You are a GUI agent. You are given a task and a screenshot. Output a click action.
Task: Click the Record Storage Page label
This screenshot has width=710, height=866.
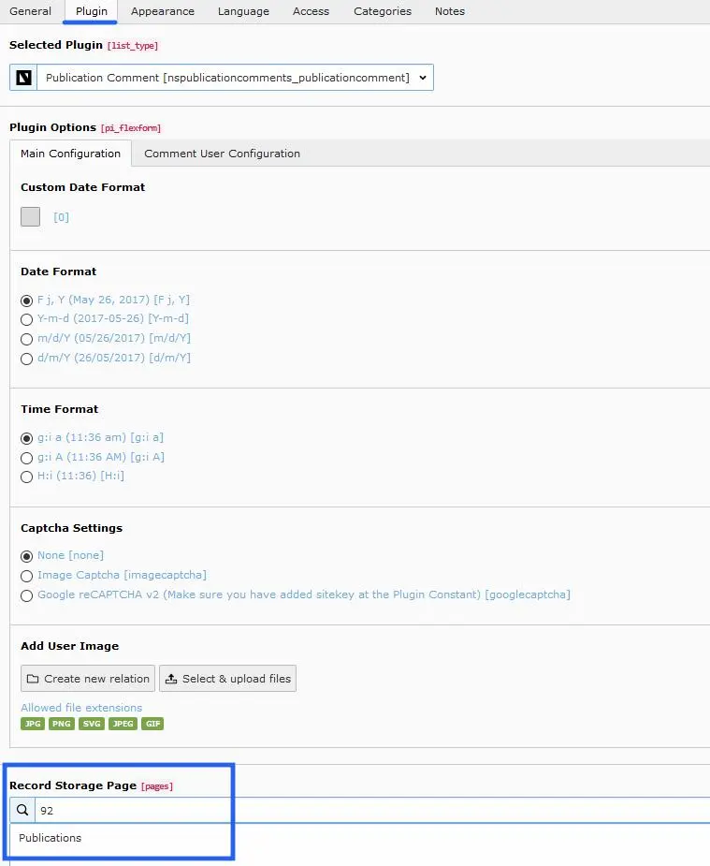(73, 785)
